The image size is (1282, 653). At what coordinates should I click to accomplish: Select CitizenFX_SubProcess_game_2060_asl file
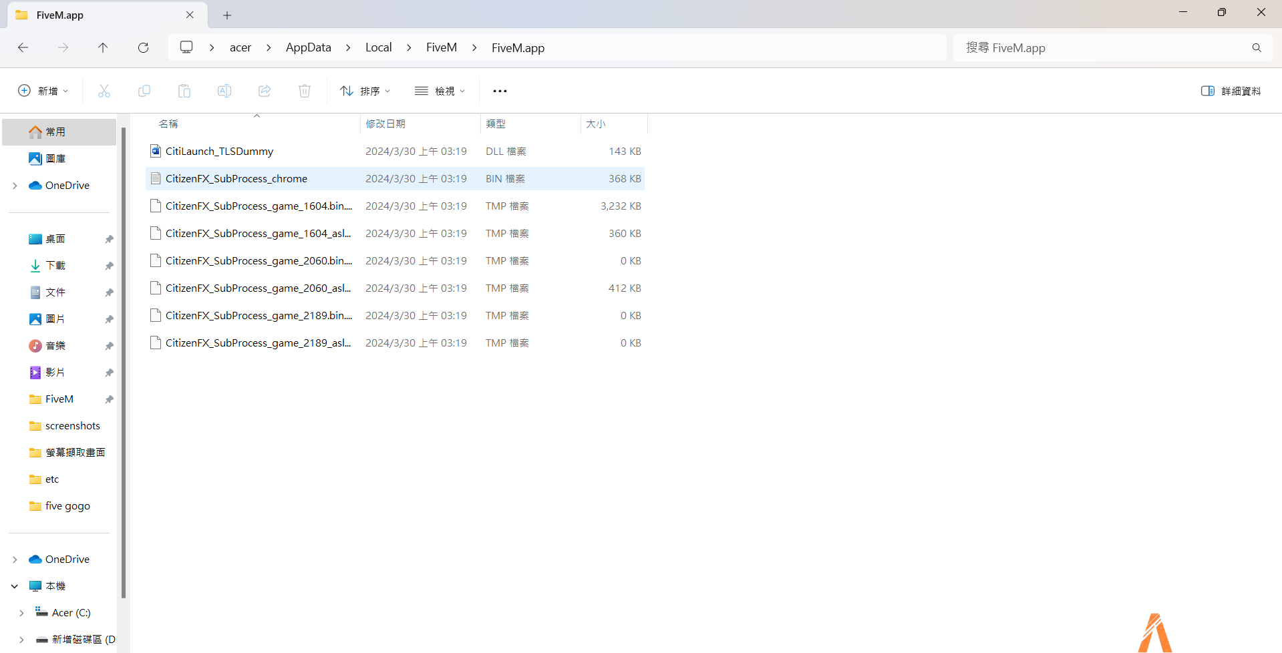[395, 288]
